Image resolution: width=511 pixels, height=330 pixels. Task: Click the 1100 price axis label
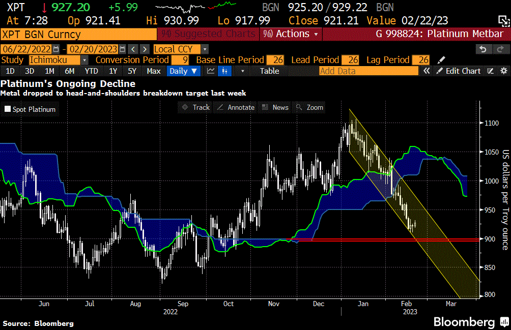coord(492,123)
